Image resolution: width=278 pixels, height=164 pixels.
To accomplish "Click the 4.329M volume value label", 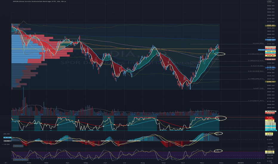I will tap(271, 111).
